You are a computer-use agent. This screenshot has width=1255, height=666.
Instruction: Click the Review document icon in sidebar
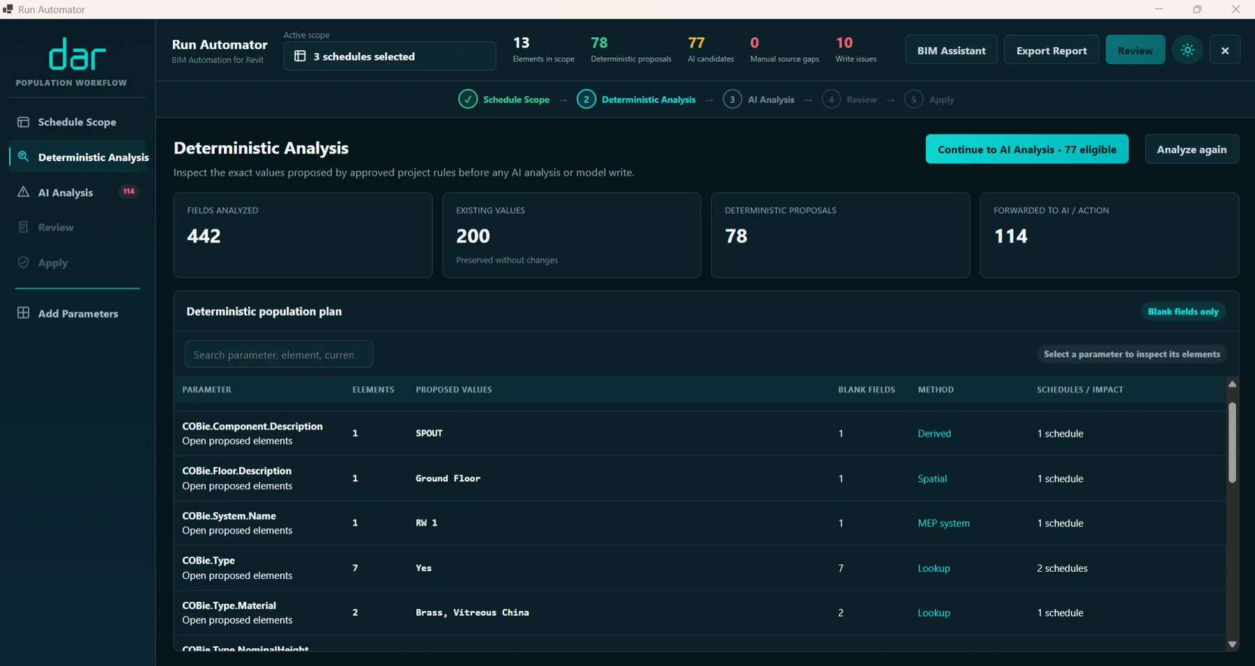coord(24,227)
